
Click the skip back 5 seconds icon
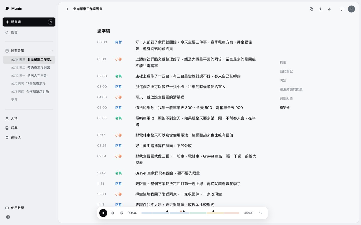pyautogui.click(x=112, y=213)
